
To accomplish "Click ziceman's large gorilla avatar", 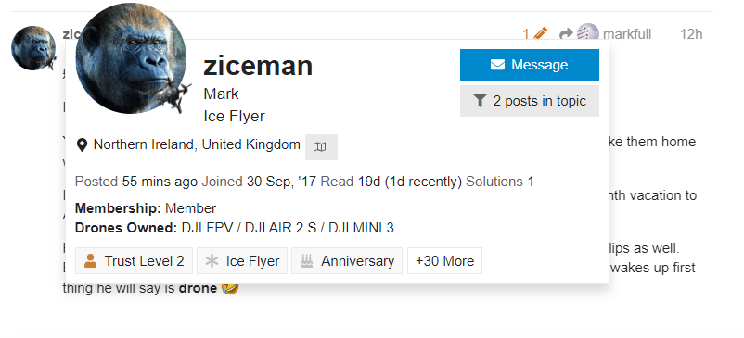I will click(x=131, y=58).
